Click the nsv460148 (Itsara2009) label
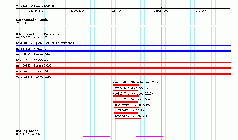This screenshot has height=140, width=238. tap(34, 65)
